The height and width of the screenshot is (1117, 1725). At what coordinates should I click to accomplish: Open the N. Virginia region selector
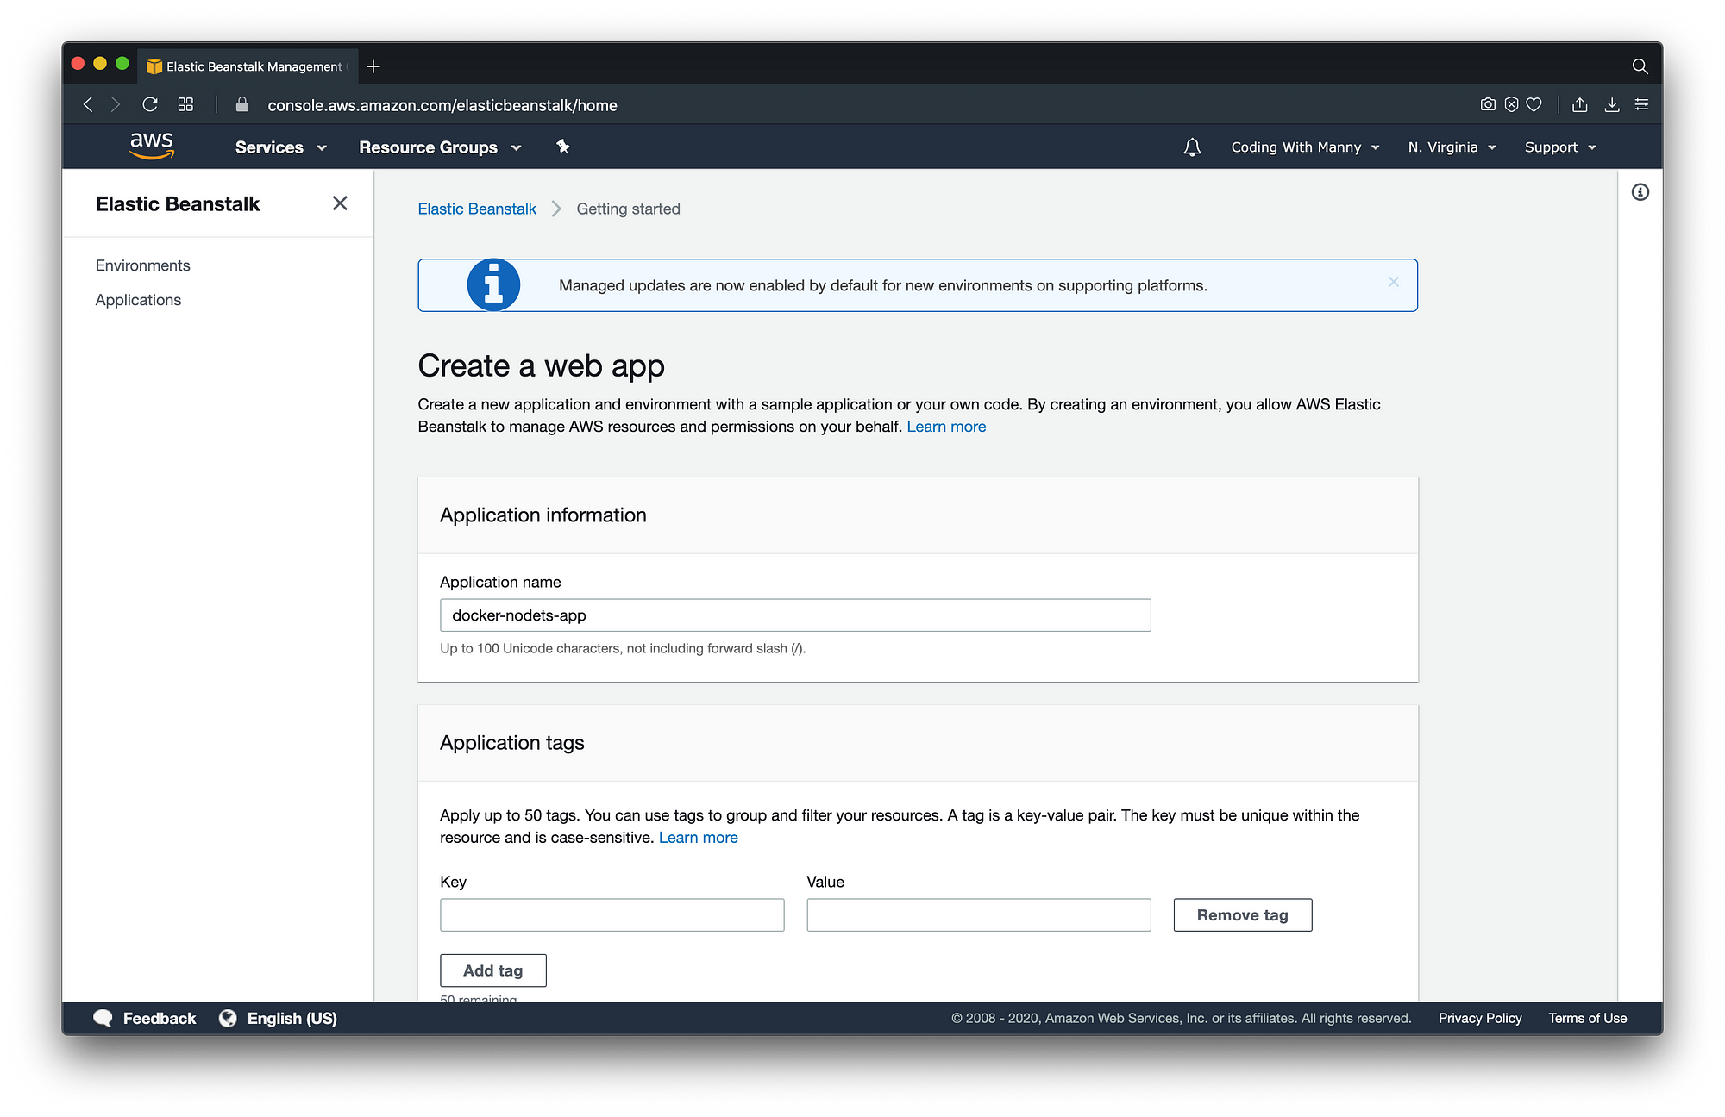pos(1452,147)
